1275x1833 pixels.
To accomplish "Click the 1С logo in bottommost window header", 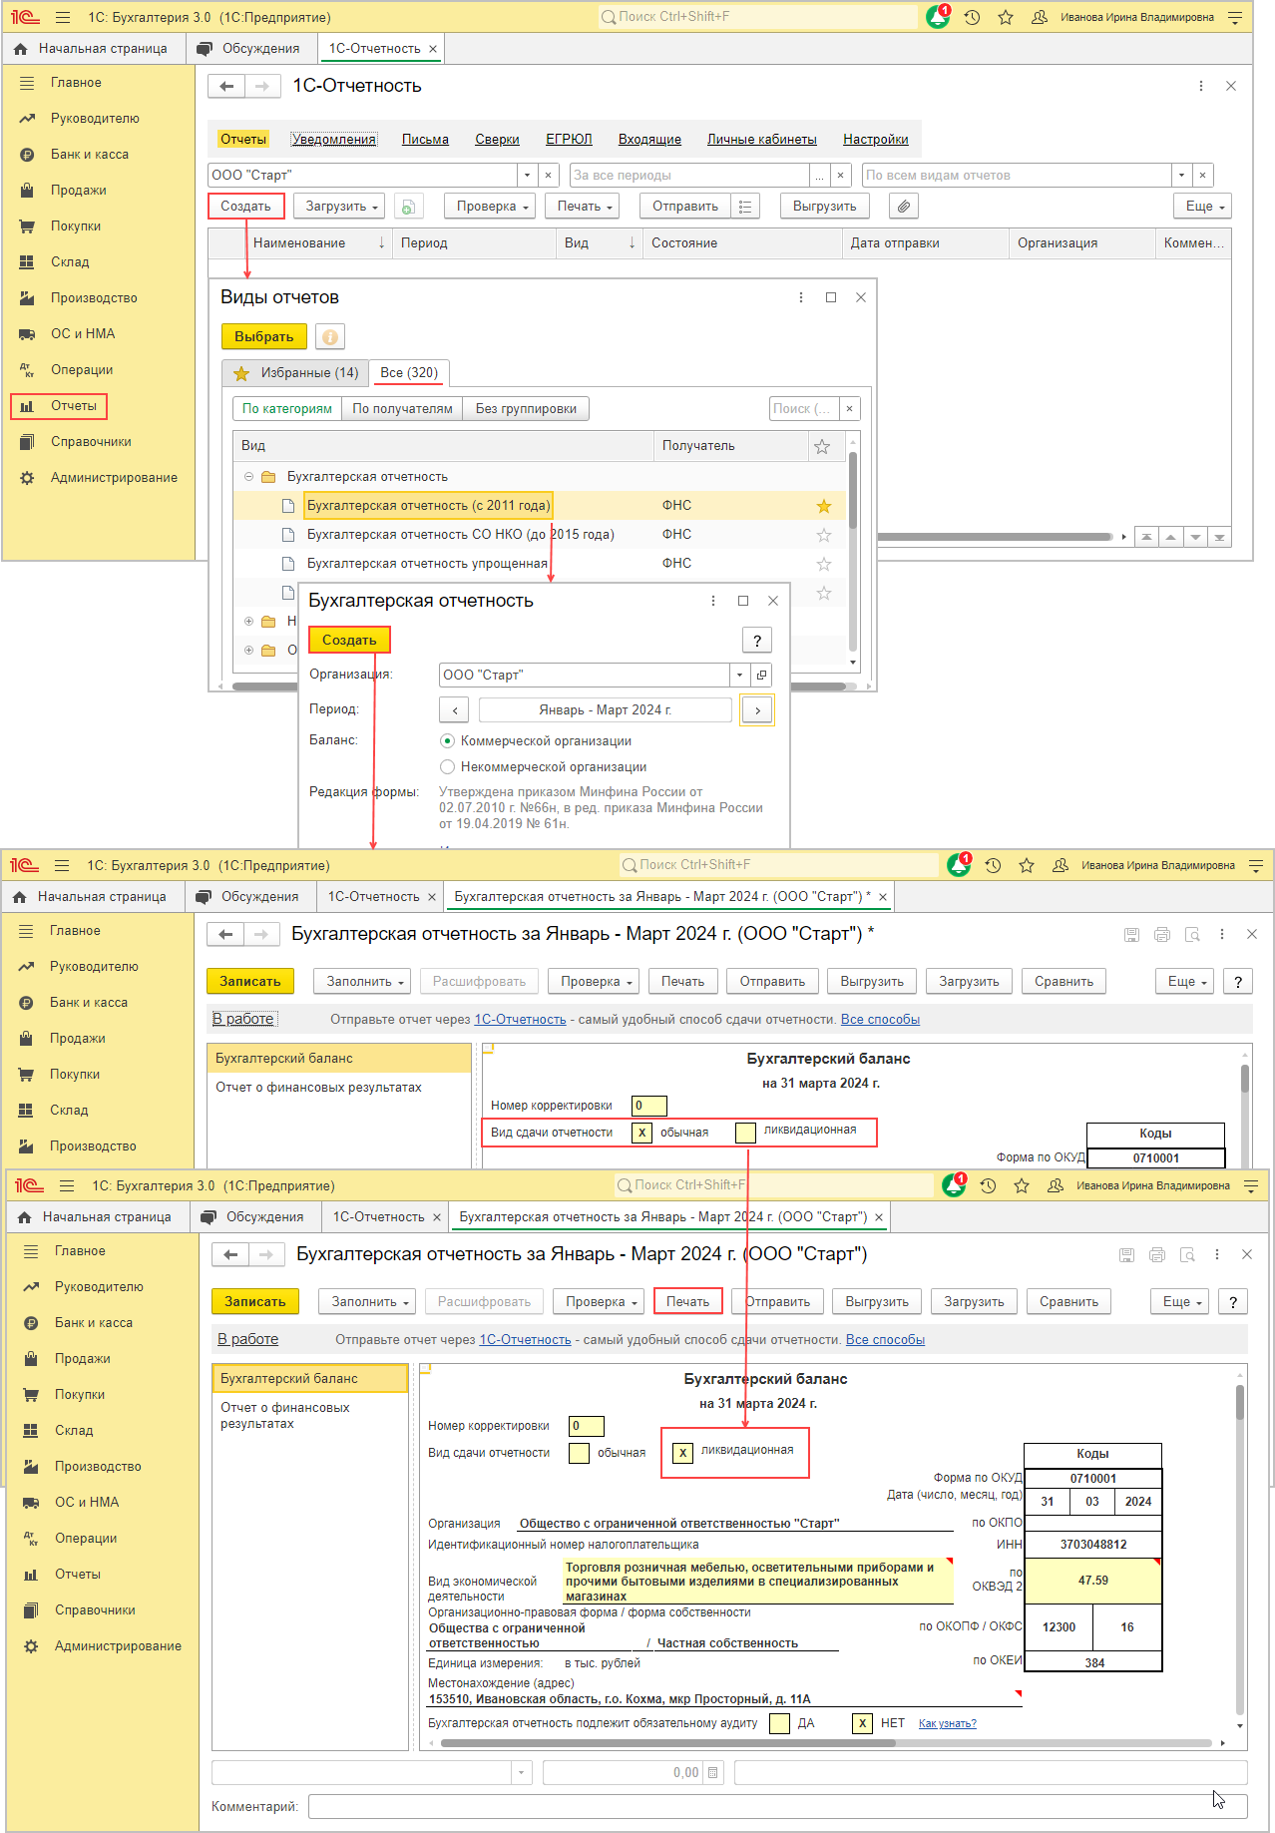I will click(x=29, y=1185).
